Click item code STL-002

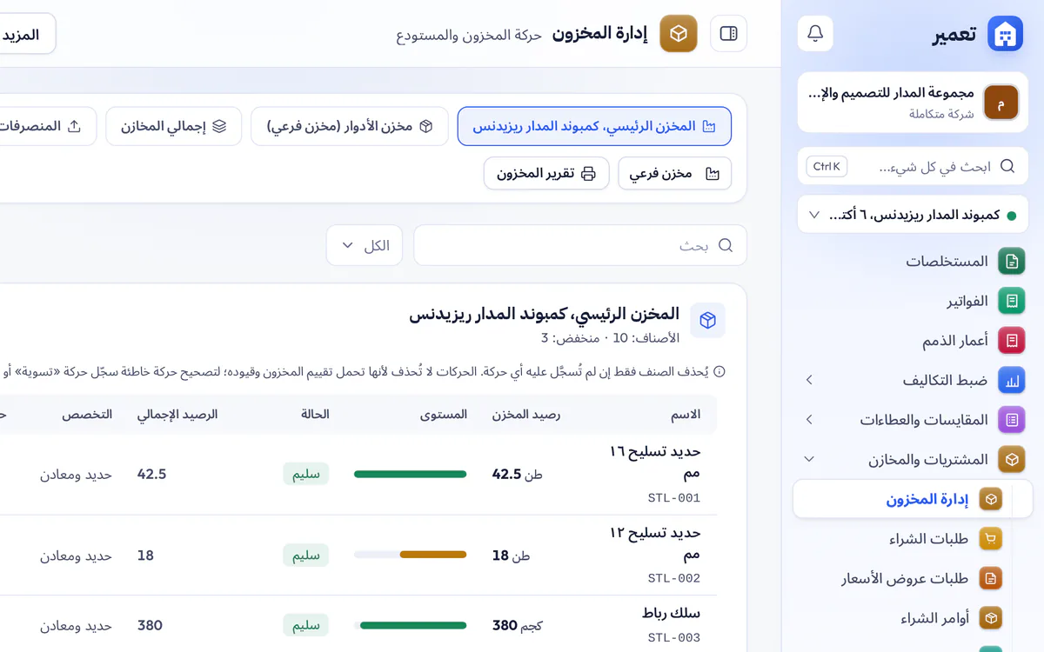pos(674,578)
